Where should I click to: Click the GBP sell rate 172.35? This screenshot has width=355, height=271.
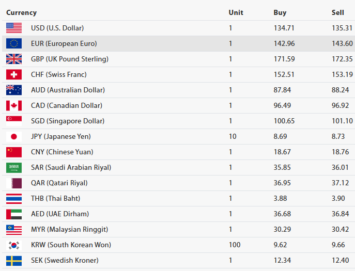342,59
